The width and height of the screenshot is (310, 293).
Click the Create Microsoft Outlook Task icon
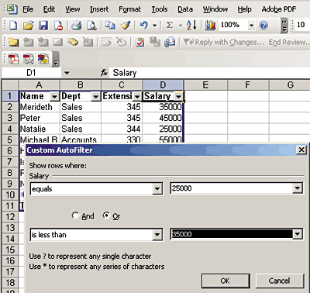(x=139, y=42)
